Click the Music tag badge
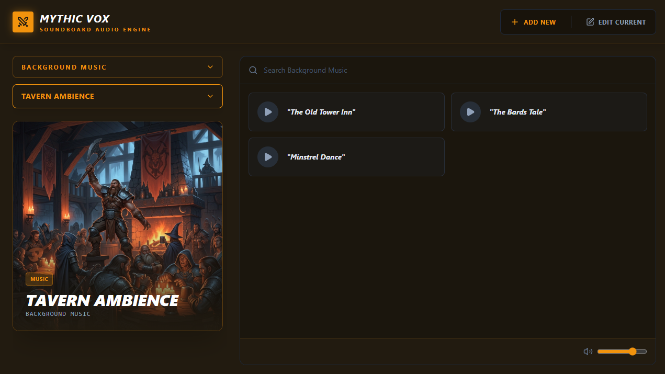The image size is (665, 374). coord(39,279)
